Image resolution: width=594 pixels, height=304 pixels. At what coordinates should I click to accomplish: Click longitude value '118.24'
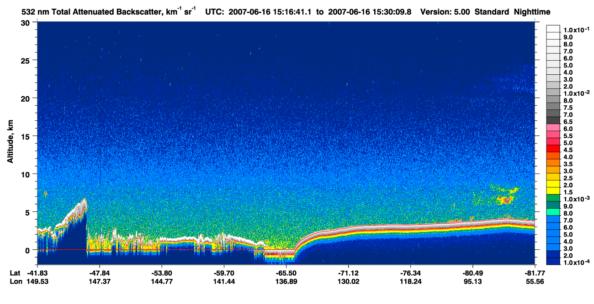pyautogui.click(x=410, y=281)
